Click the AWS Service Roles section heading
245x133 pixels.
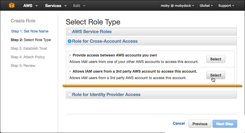(x=92, y=31)
